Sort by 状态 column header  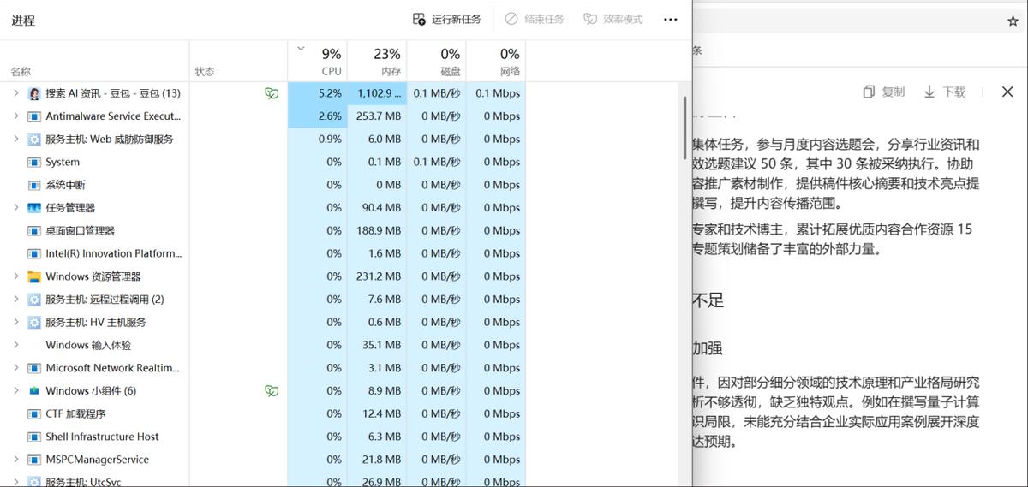[238, 61]
